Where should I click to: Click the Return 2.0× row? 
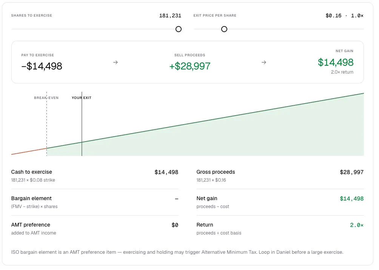click(280, 229)
